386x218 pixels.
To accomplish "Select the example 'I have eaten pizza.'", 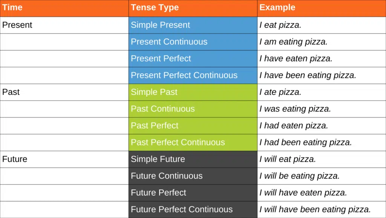I will (x=296, y=59).
